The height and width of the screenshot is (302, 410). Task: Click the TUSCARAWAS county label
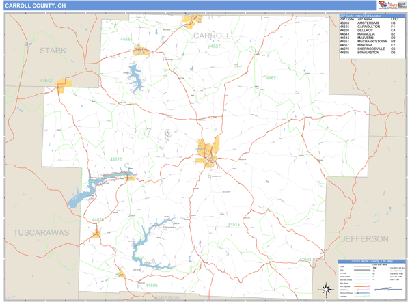pos(41,233)
